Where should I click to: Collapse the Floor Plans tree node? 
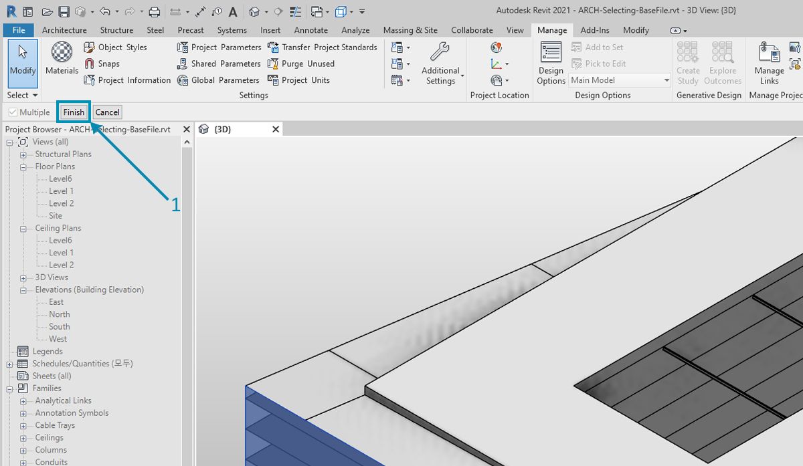[x=23, y=167]
